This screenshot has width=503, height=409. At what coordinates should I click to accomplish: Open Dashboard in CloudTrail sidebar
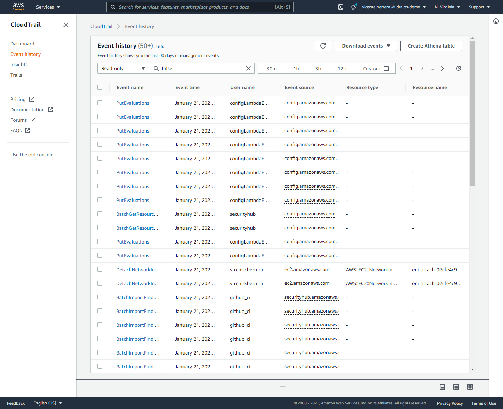point(22,44)
